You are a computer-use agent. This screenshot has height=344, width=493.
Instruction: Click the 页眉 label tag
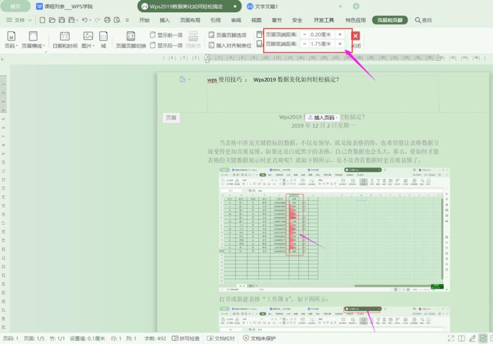(171, 117)
